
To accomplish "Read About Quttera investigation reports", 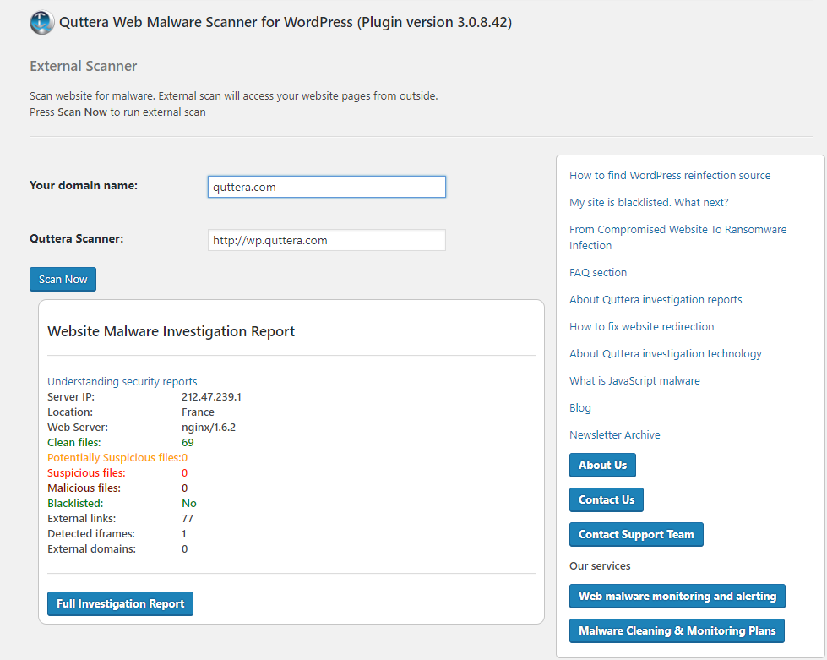I will 656,299.
